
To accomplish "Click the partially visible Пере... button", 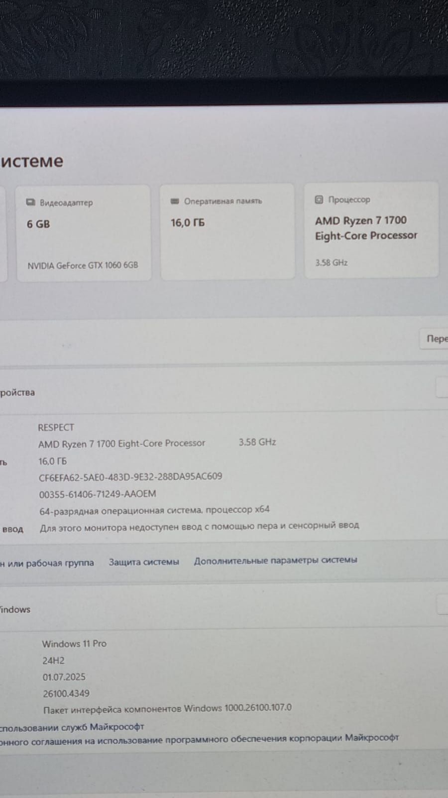I will tap(435, 339).
